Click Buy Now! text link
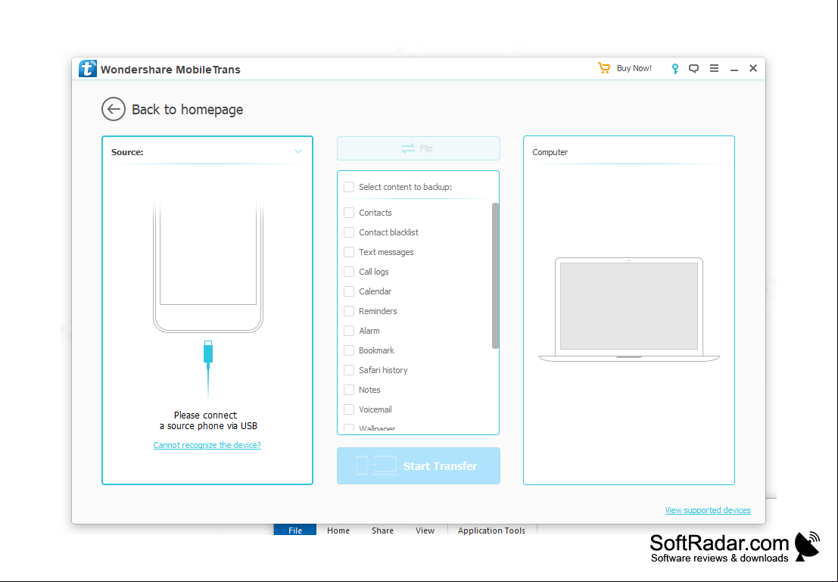 (634, 68)
